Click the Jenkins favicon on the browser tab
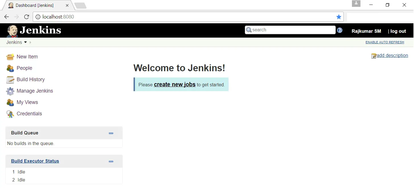The image size is (414, 188). 11,5
